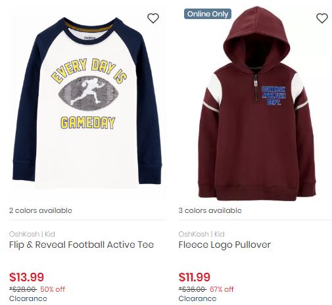Favorite the Fleece Logo Pullover

[x=322, y=18]
